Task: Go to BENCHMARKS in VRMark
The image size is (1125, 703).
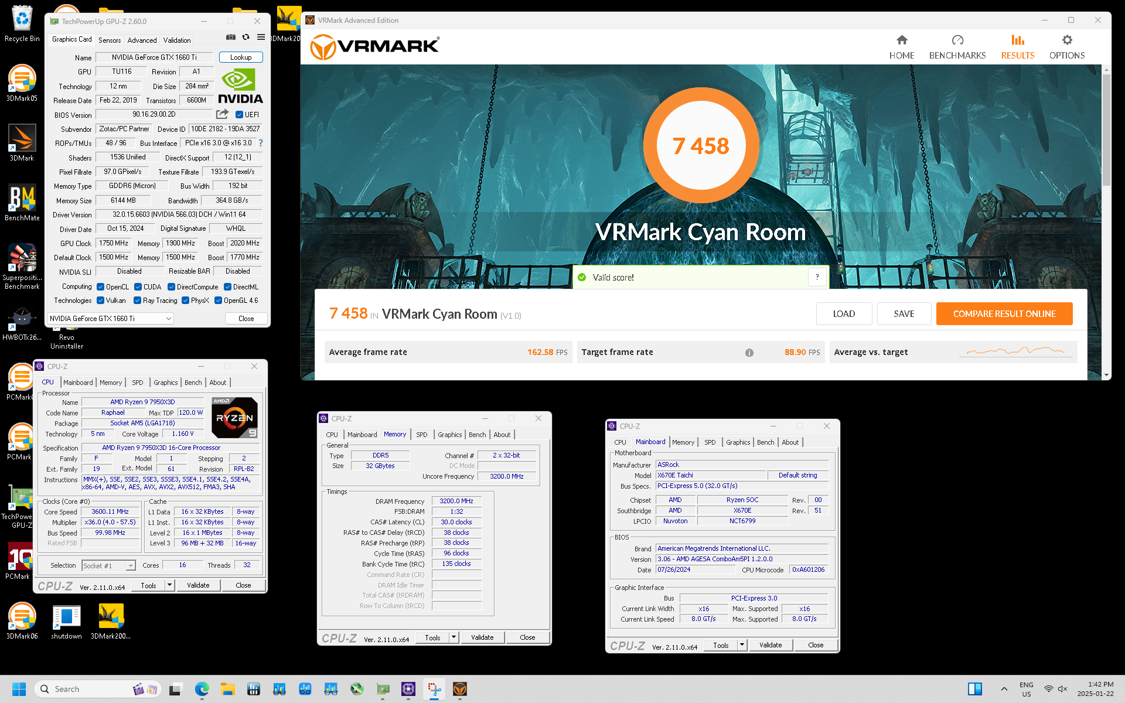Action: tap(957, 47)
